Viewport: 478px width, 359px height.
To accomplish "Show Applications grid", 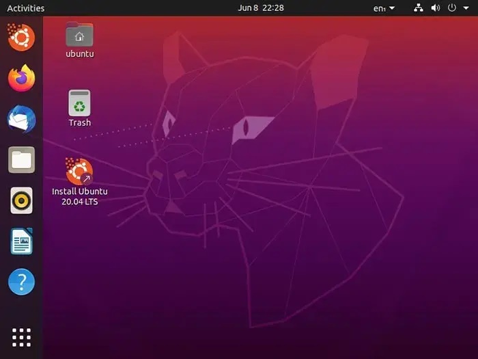I will click(x=21, y=337).
